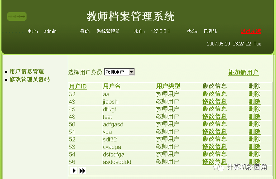Open 修改管理员密码 menu item
276x179 pixels.
coord(29,79)
